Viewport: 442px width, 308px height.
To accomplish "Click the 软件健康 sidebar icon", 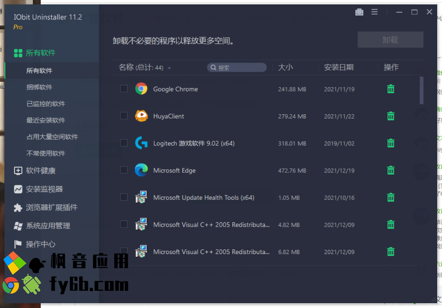I will coord(18,171).
